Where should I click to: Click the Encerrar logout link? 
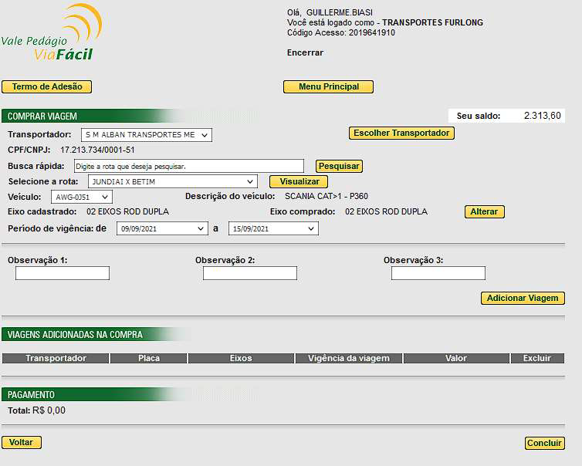(x=305, y=53)
